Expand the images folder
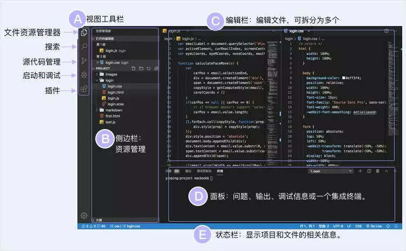This screenshot has height=251, width=406. coord(97,74)
